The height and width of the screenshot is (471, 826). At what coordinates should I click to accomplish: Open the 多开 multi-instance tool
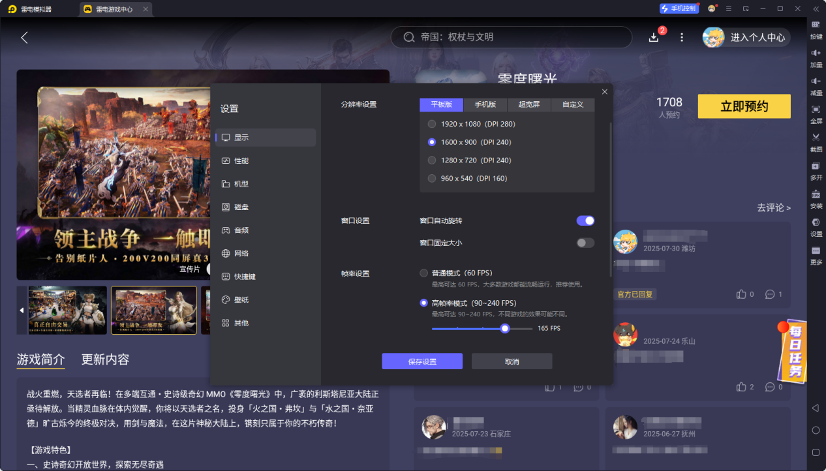pos(816,170)
